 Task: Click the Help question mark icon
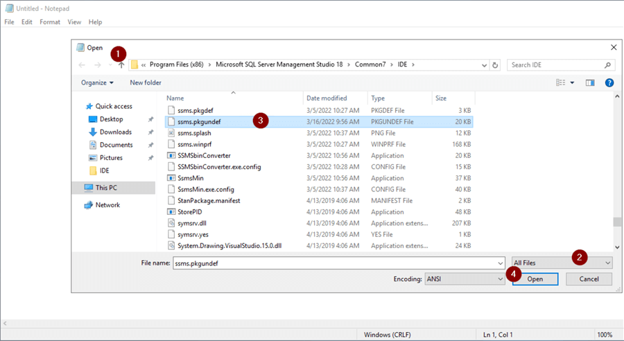(x=609, y=82)
